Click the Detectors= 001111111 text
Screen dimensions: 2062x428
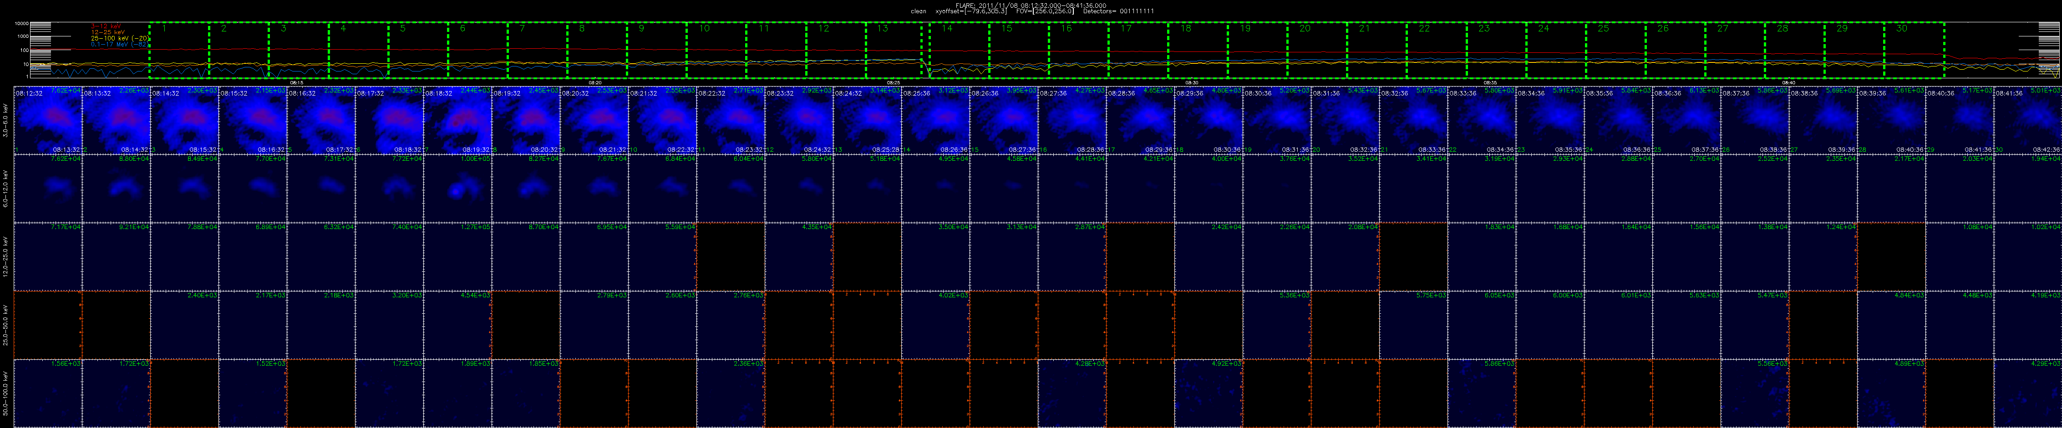click(x=1118, y=11)
